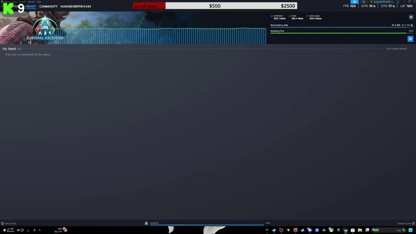The height and width of the screenshot is (234, 416).
Task: Click the $500 goal marker
Action: tap(215, 6)
